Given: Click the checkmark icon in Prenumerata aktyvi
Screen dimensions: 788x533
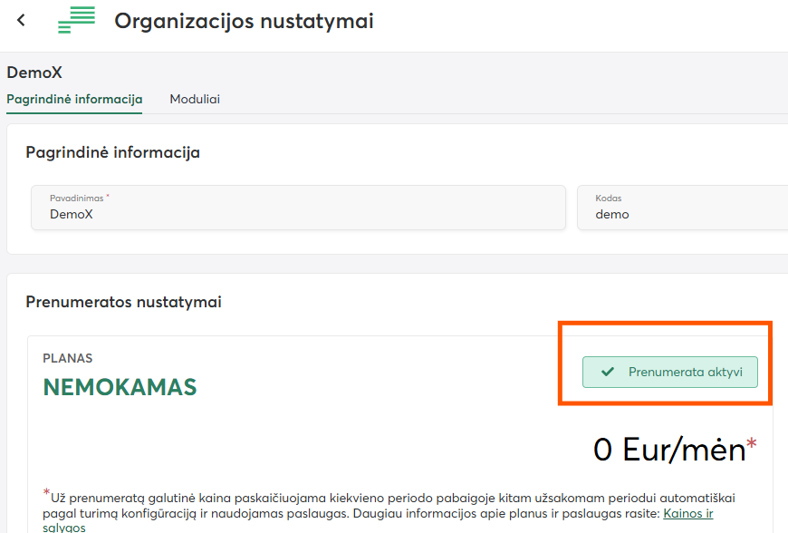Looking at the screenshot, I should 608,372.
